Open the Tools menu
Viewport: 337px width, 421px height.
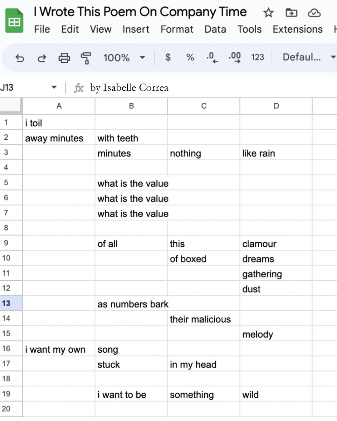pos(249,29)
